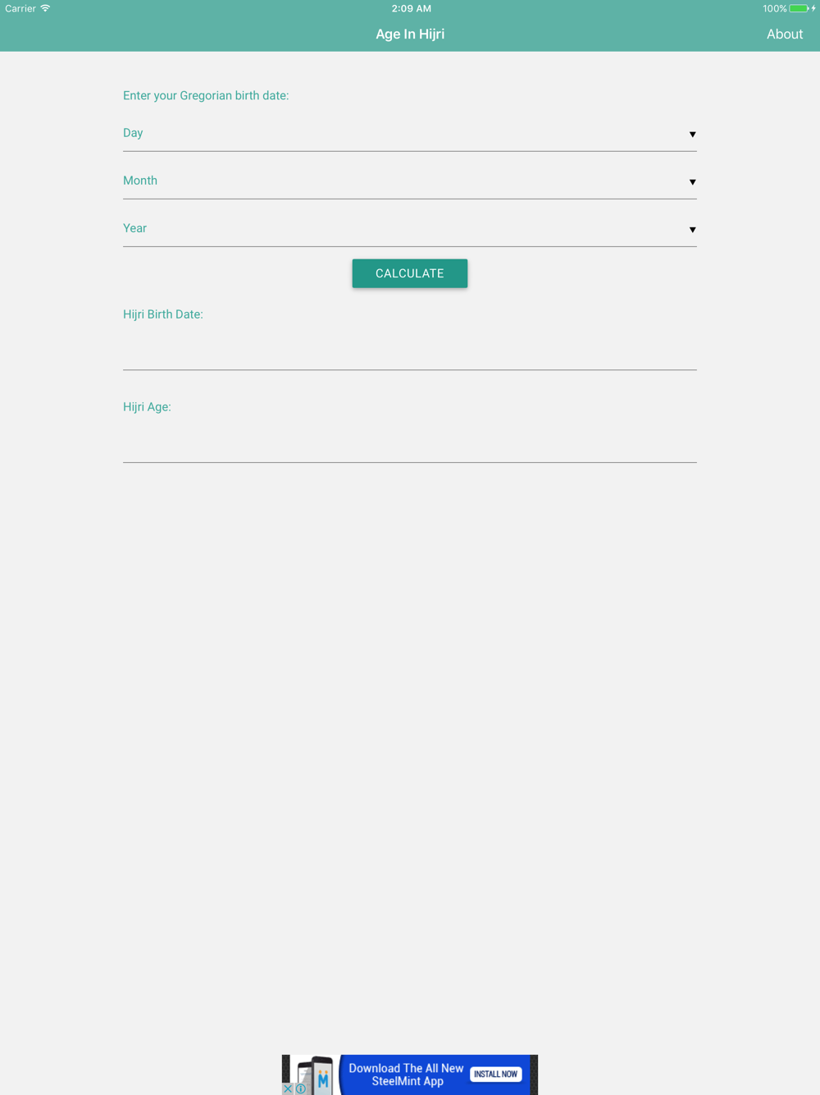Open the ad info icon
This screenshot has height=1095, width=820.
(301, 1088)
